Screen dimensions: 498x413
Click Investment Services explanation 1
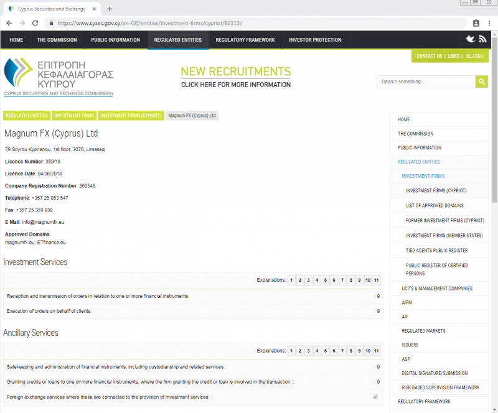click(291, 281)
